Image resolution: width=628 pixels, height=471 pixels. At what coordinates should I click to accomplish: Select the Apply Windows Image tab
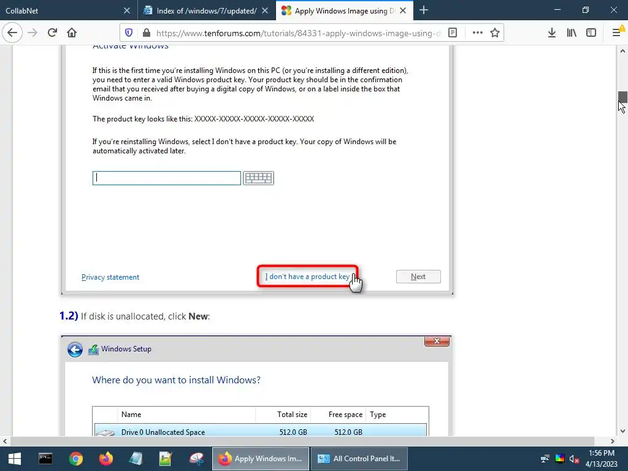[x=340, y=10]
